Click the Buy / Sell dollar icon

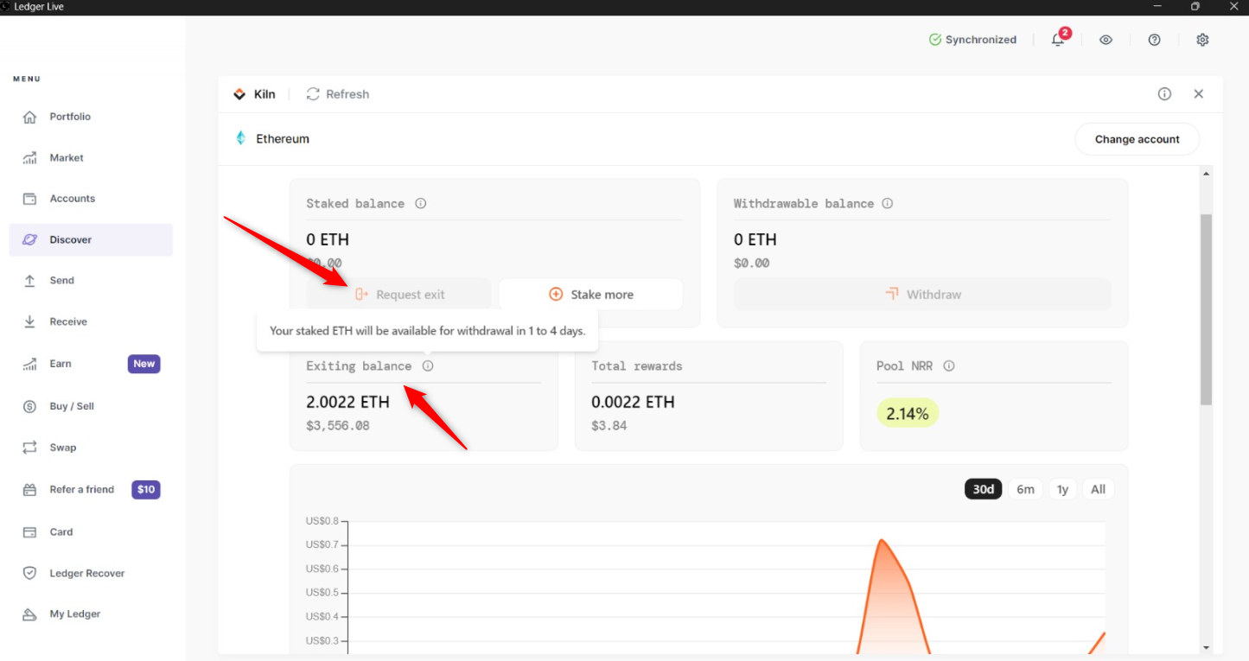click(29, 406)
